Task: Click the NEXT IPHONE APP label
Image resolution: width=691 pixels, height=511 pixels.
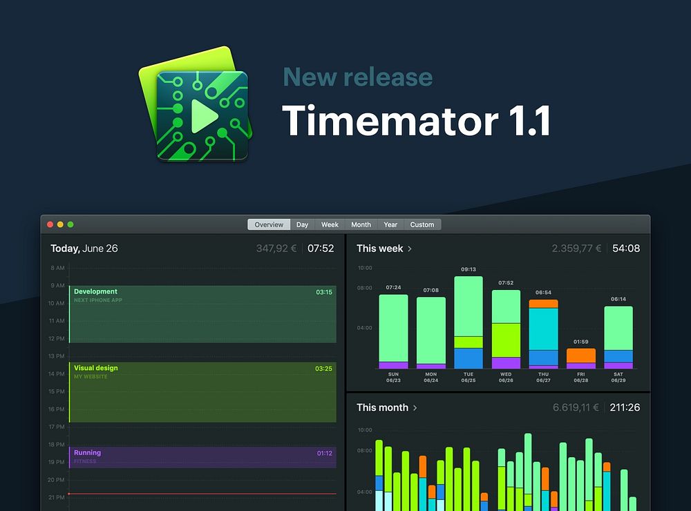Action: pos(98,300)
